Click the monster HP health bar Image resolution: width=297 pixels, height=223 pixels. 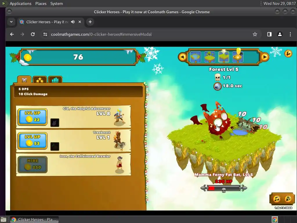click(x=224, y=188)
